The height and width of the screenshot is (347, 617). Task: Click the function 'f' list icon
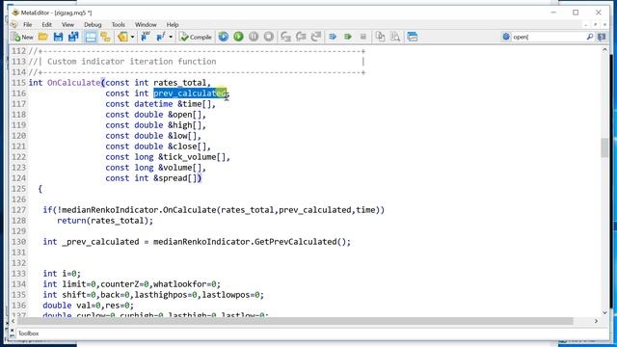(161, 37)
